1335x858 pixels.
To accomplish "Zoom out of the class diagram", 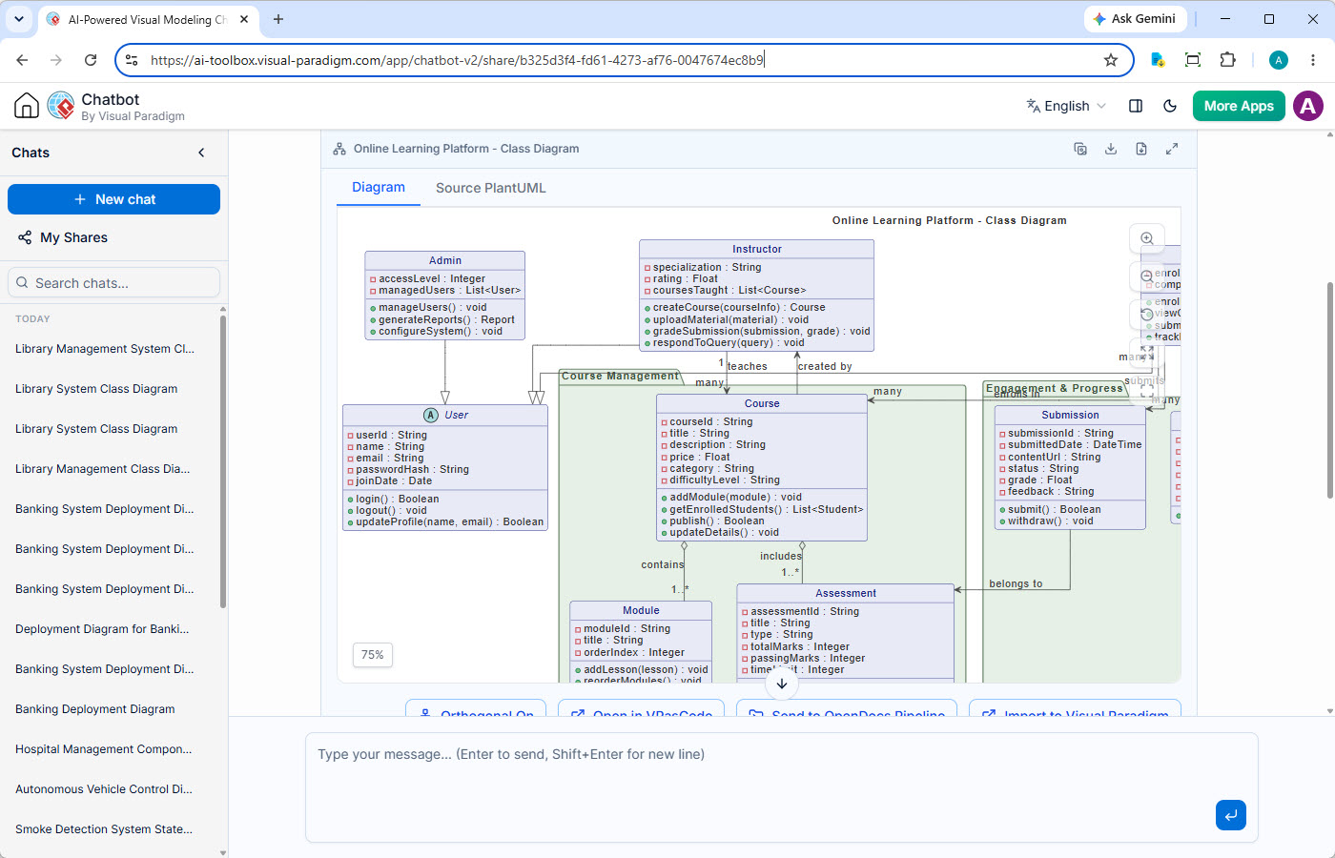I will tap(1147, 276).
